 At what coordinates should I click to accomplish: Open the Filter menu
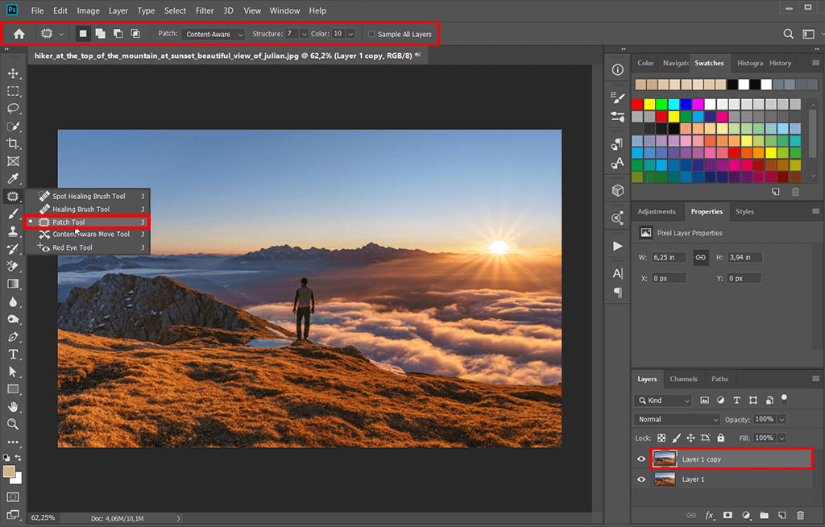pyautogui.click(x=205, y=10)
